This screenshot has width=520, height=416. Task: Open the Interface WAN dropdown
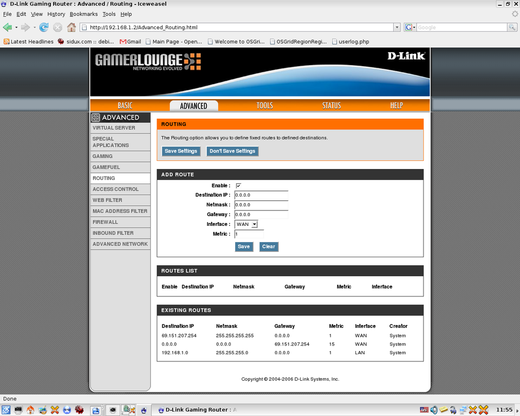point(246,224)
